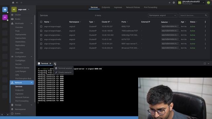Open row menu for the argocd-serv service
This screenshot has height=119, width=212.
coord(205,48)
